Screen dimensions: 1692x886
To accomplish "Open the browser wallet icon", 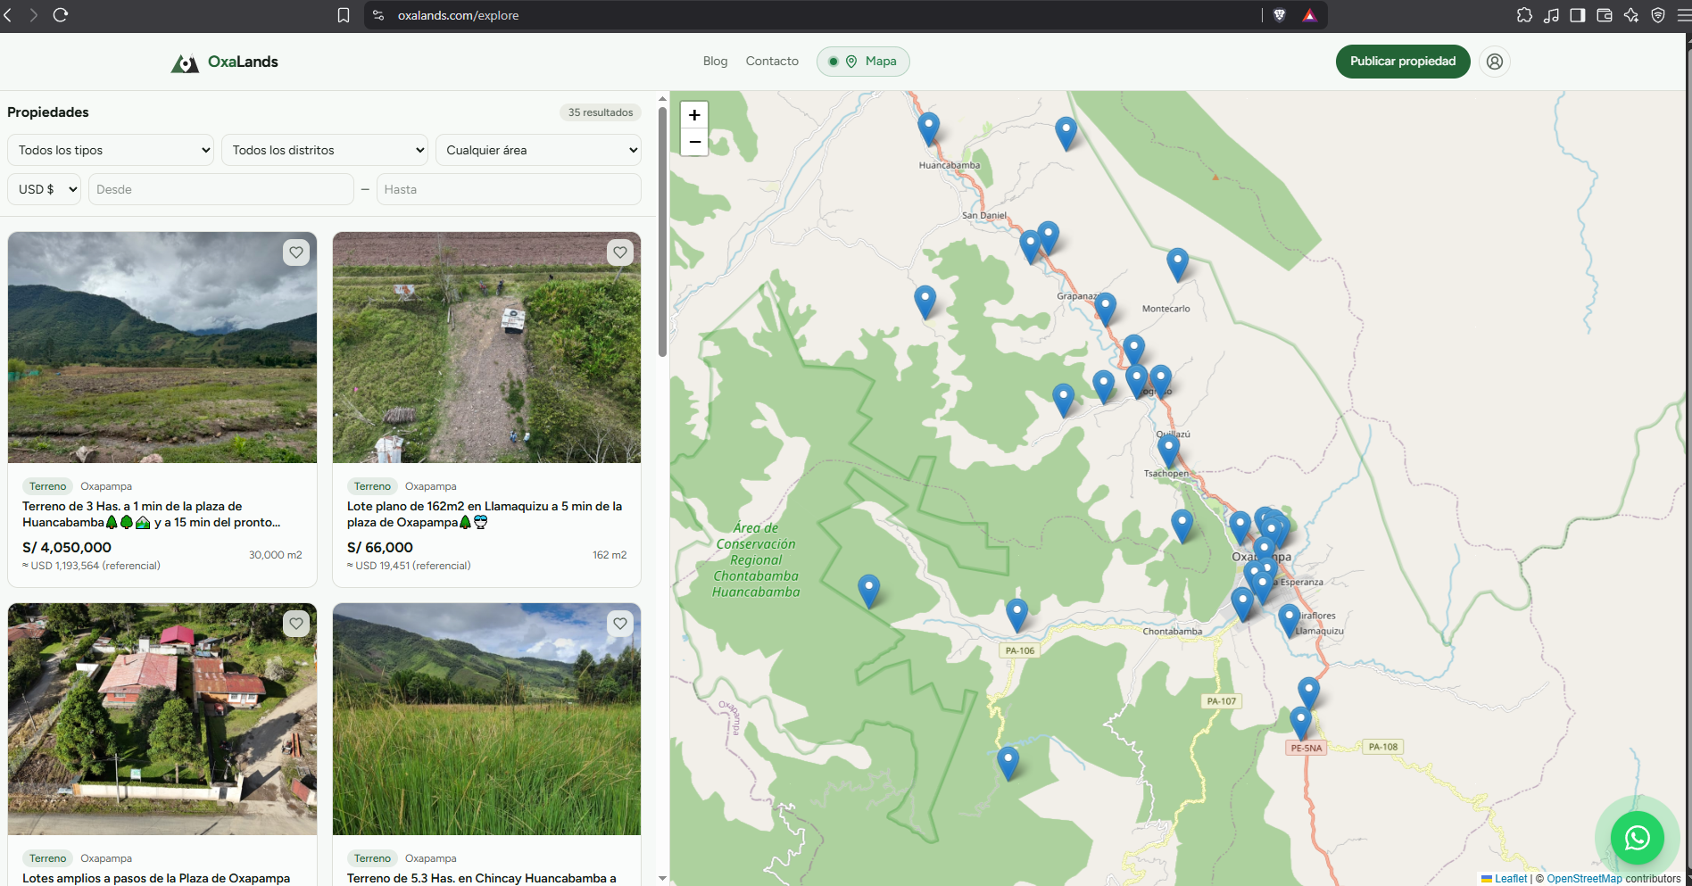I will 1605,15.
